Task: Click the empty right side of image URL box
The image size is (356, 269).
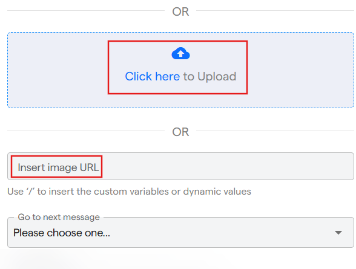Action: pyautogui.click(x=227, y=166)
